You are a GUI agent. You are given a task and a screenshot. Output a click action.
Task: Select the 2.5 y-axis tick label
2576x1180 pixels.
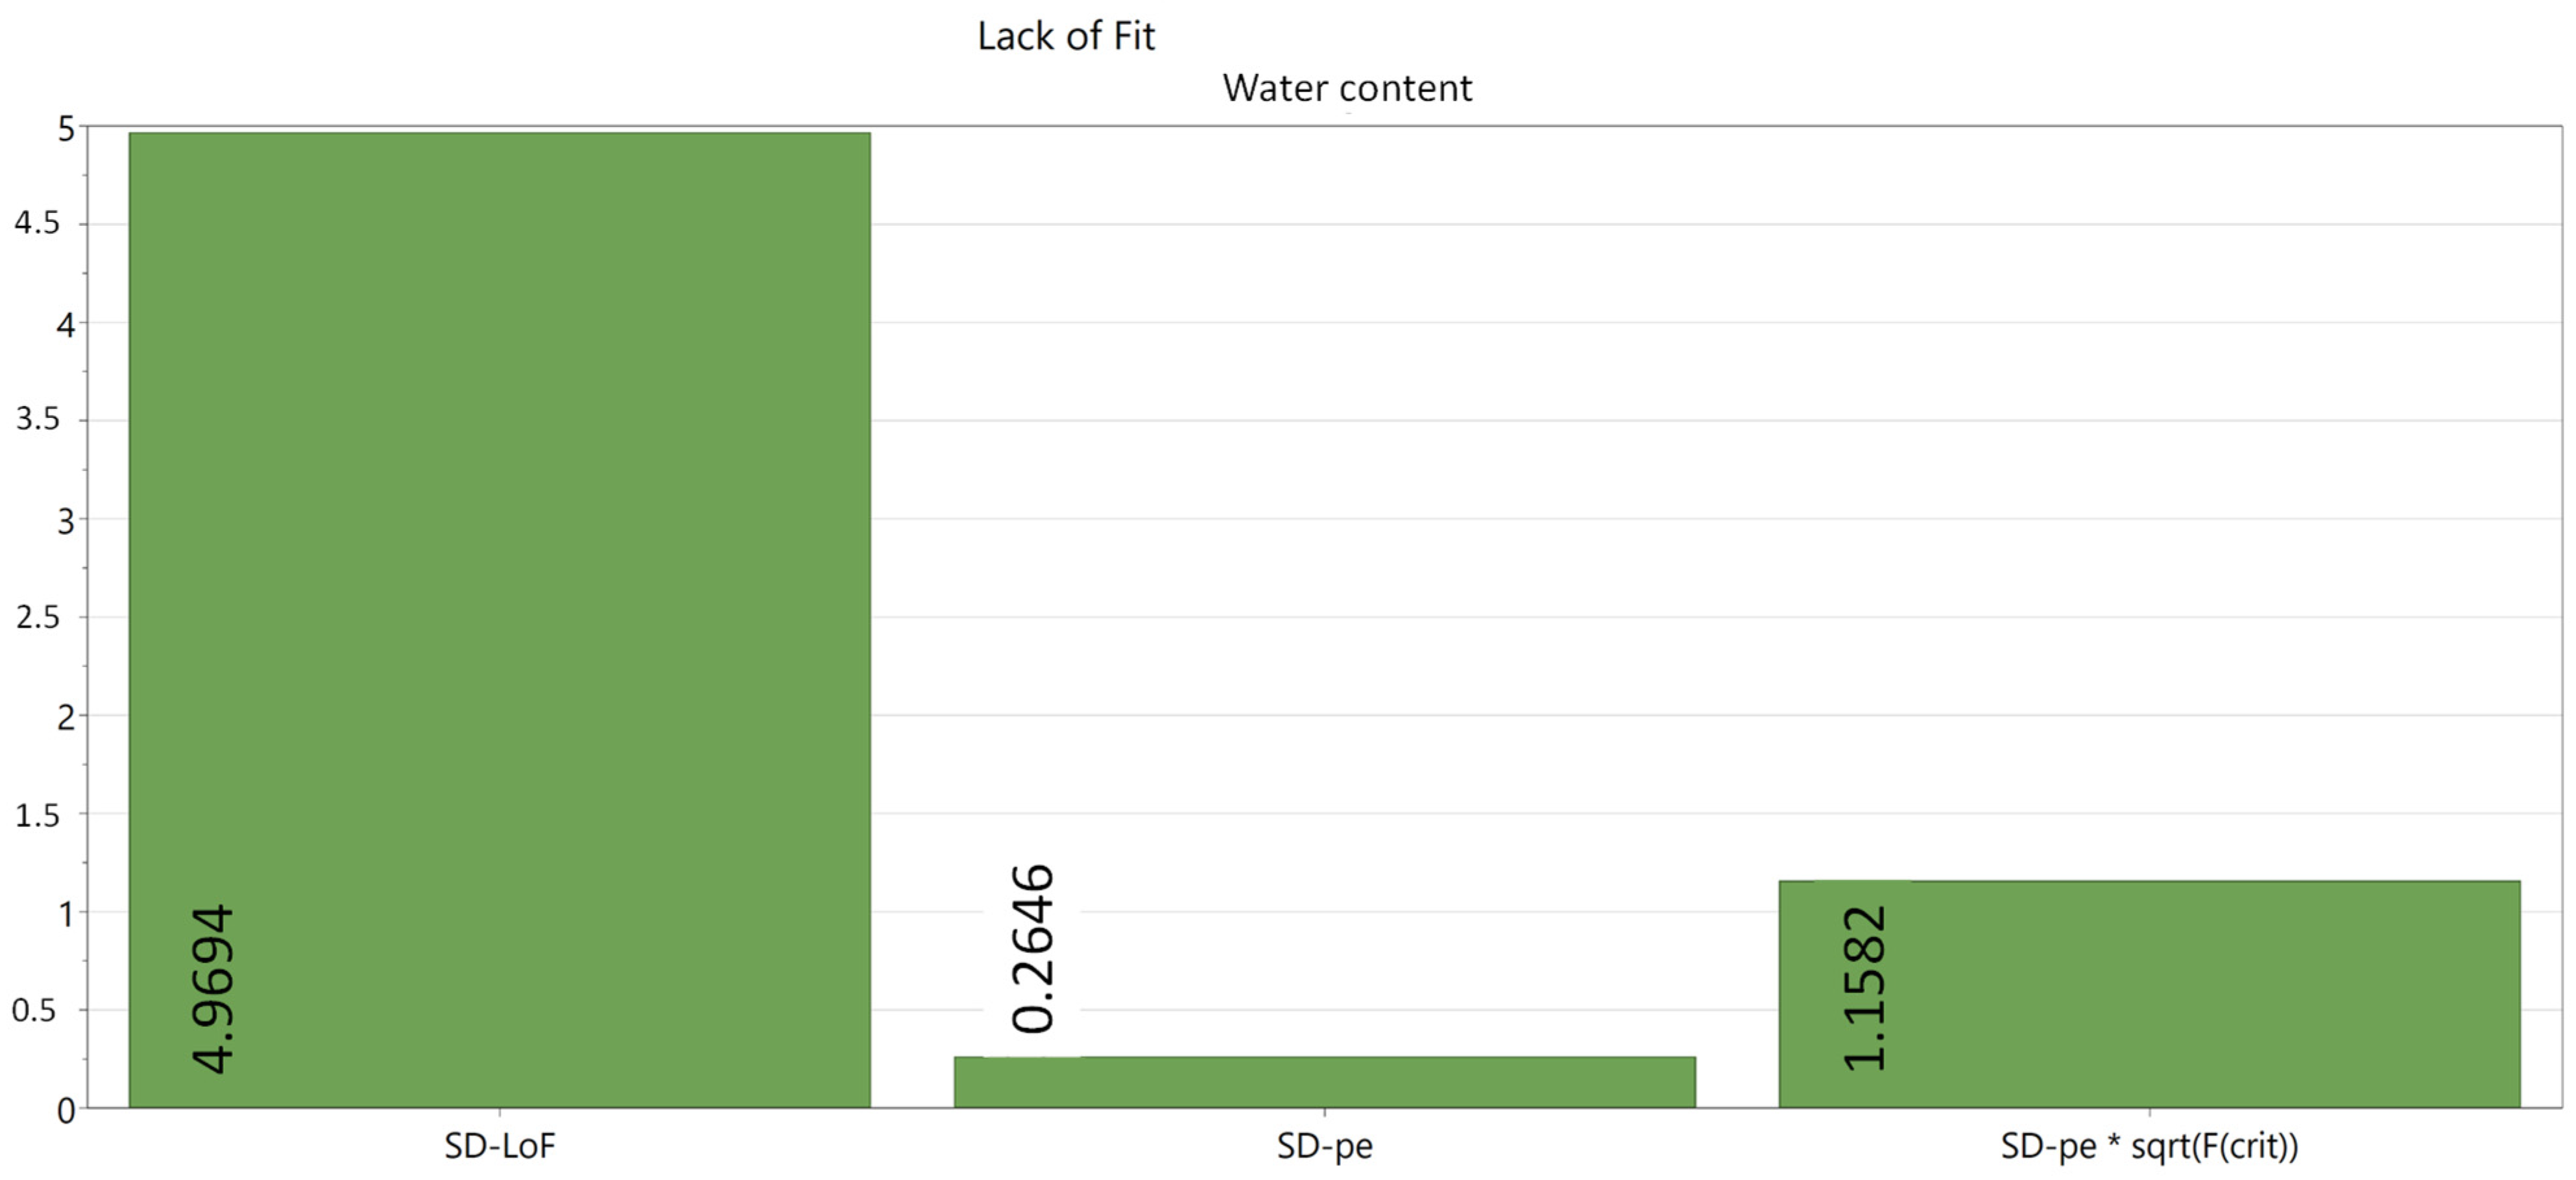click(38, 617)
